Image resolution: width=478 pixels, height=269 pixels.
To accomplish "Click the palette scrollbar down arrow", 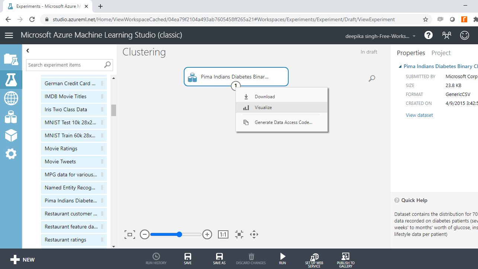I will pos(113,246).
